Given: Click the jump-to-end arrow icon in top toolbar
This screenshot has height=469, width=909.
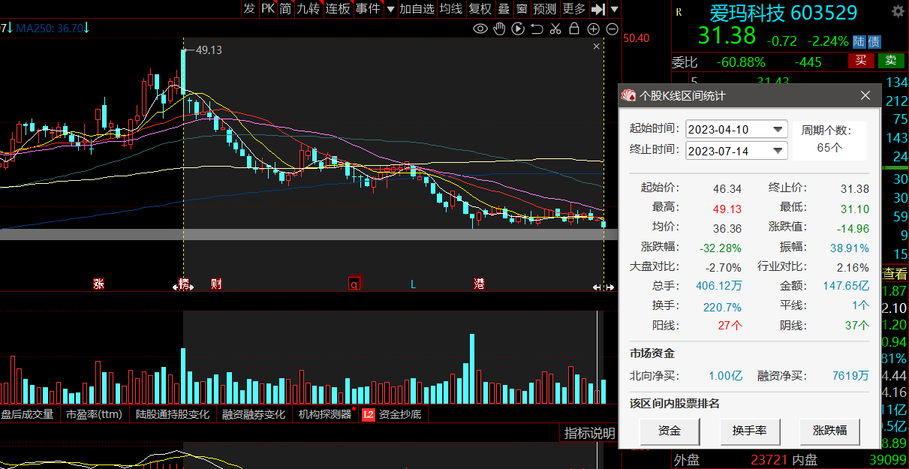Looking at the screenshot, I should point(598,9).
